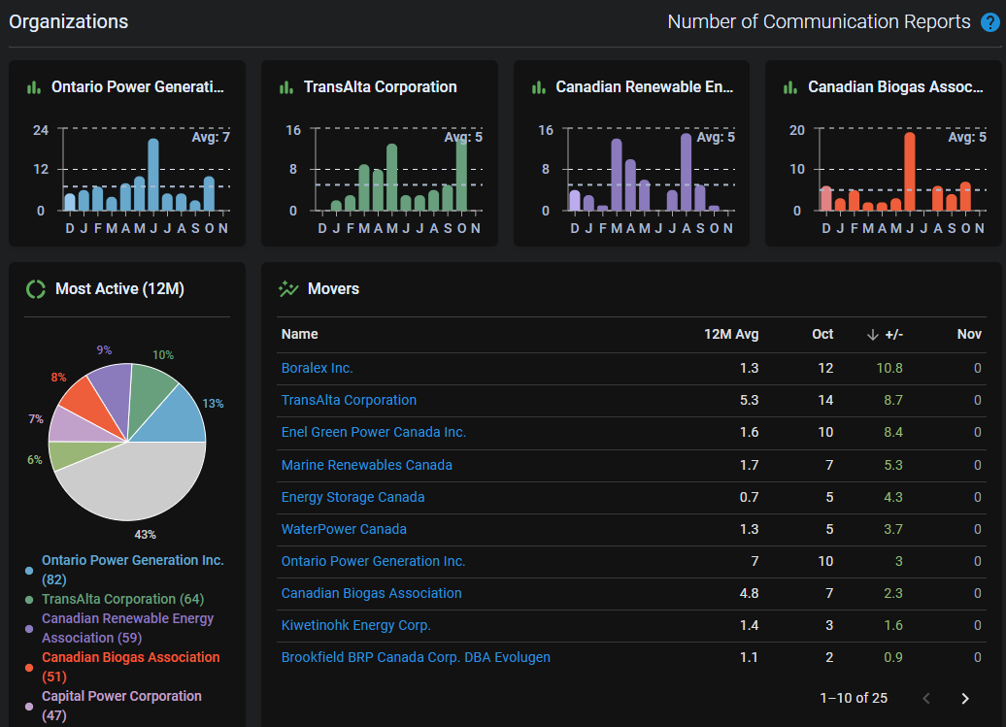Click the Number of Communication Reports label
The image size is (1006, 727).
point(819,21)
